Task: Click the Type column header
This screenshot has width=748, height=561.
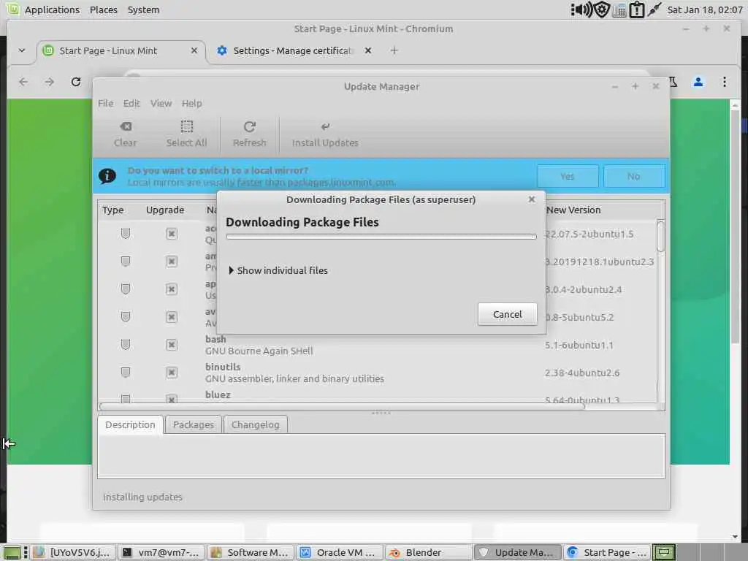Action: [113, 210]
